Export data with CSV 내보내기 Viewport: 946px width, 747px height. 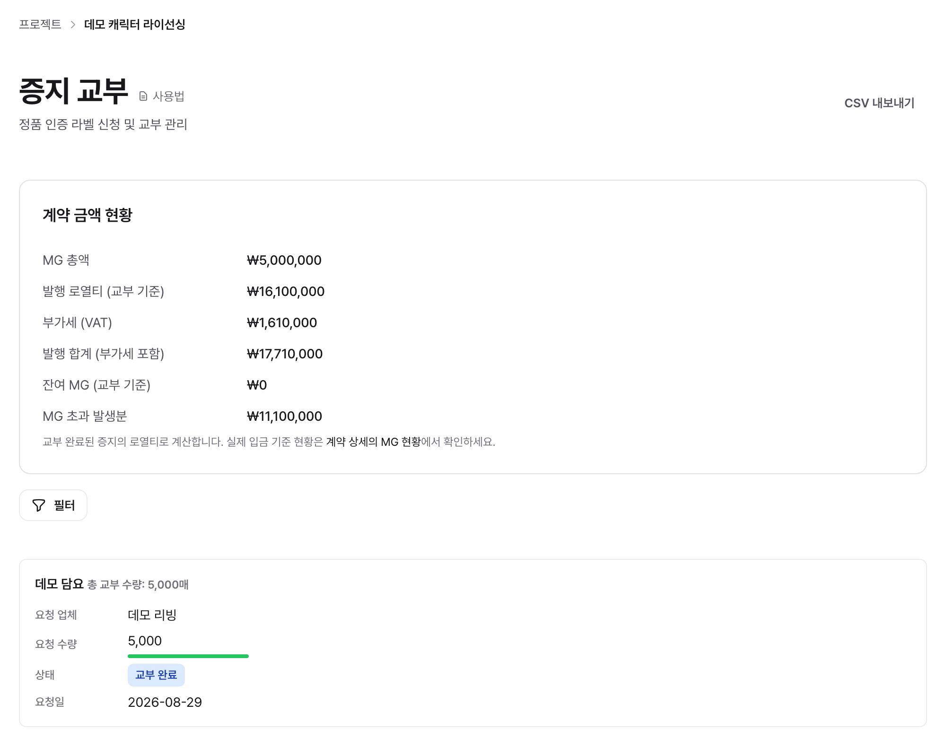click(x=879, y=103)
